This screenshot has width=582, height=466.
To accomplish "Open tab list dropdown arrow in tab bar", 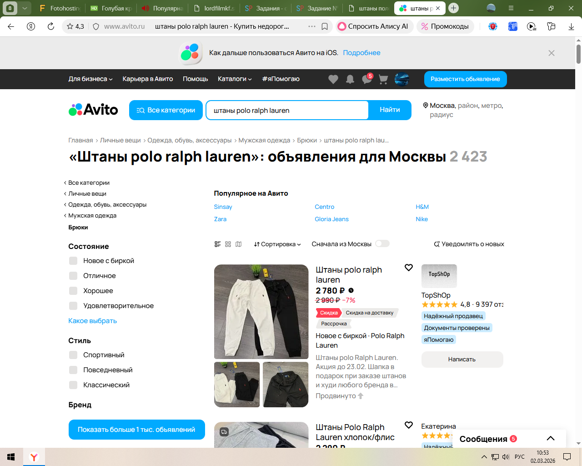I will (x=25, y=8).
